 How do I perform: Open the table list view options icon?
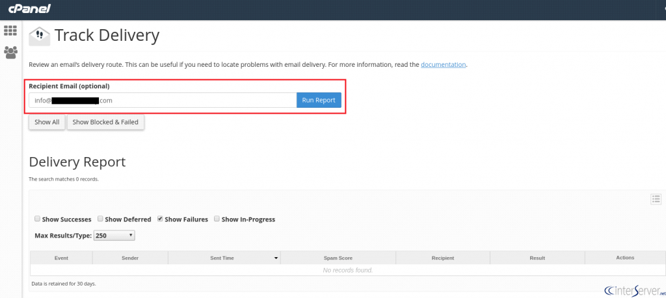pyautogui.click(x=656, y=199)
